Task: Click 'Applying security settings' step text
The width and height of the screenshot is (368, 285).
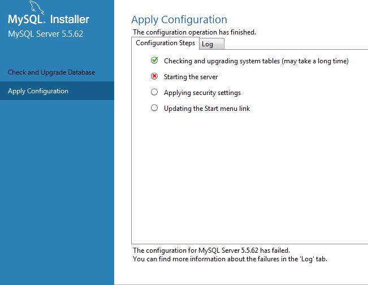Action: [202, 93]
